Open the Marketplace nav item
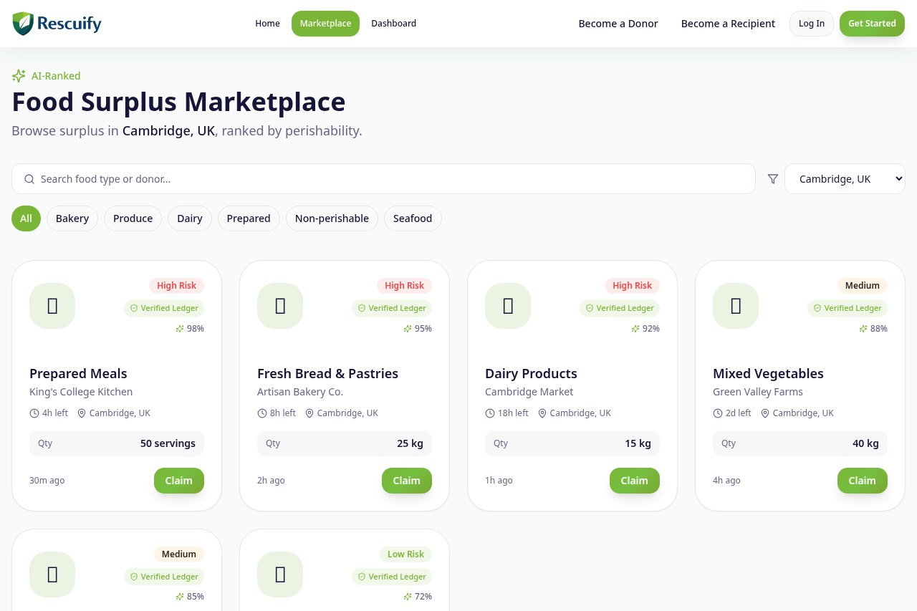The height and width of the screenshot is (611, 917). pyautogui.click(x=325, y=24)
